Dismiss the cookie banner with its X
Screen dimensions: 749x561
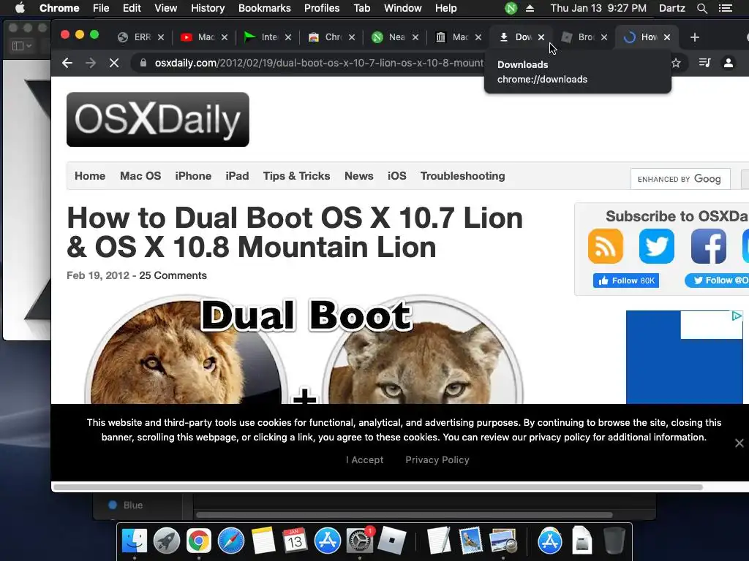(739, 443)
